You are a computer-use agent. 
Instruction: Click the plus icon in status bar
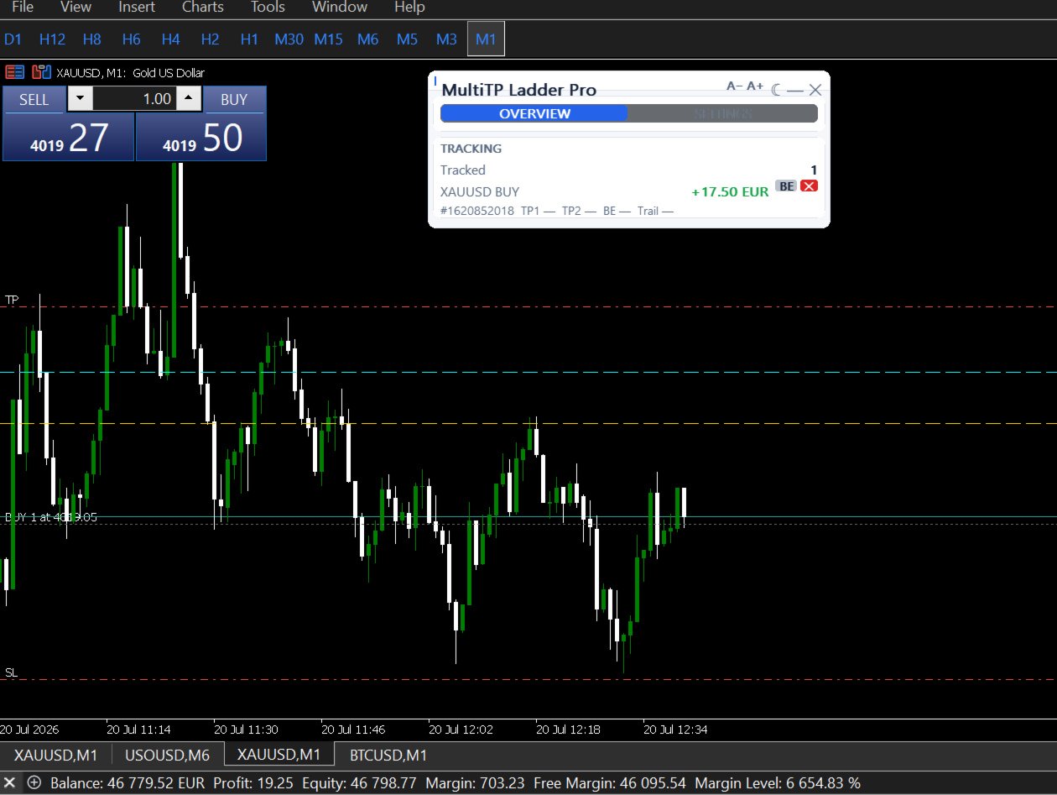(x=34, y=782)
